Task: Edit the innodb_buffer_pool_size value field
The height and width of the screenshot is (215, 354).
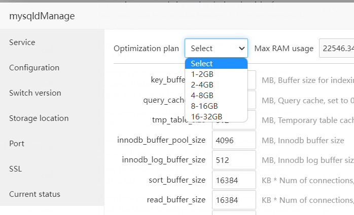Action: [233, 140]
